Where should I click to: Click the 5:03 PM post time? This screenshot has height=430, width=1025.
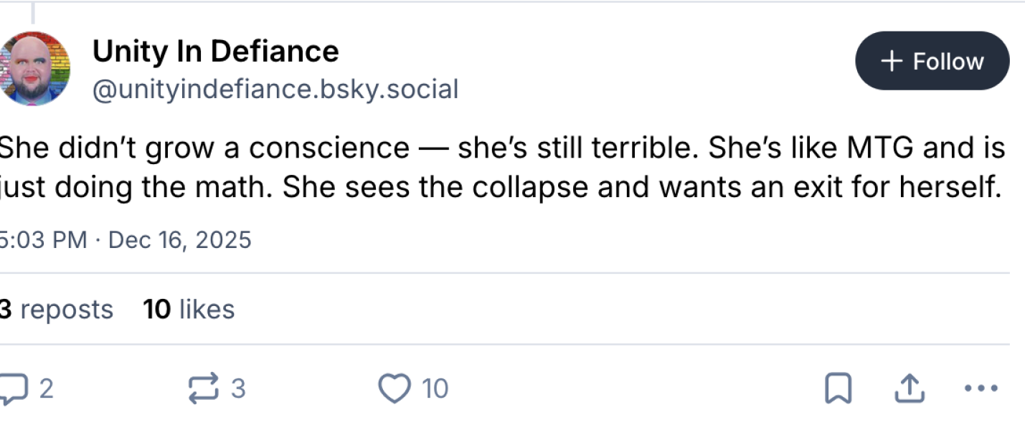(43, 239)
